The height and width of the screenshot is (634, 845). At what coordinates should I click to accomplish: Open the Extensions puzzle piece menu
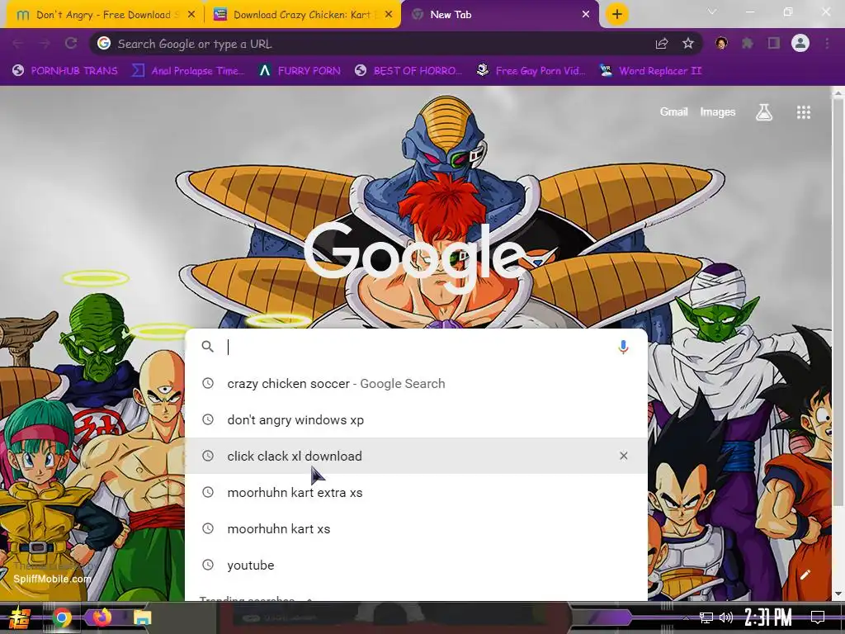click(x=748, y=43)
